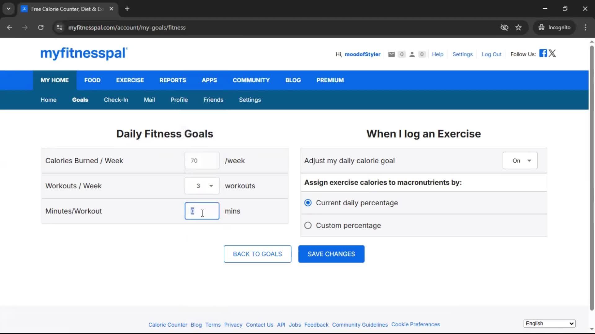595x334 pixels.
Task: Click the Log Out link
Action: [491, 54]
